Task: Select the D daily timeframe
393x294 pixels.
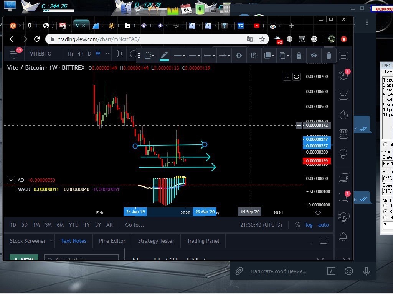Action: (89, 54)
